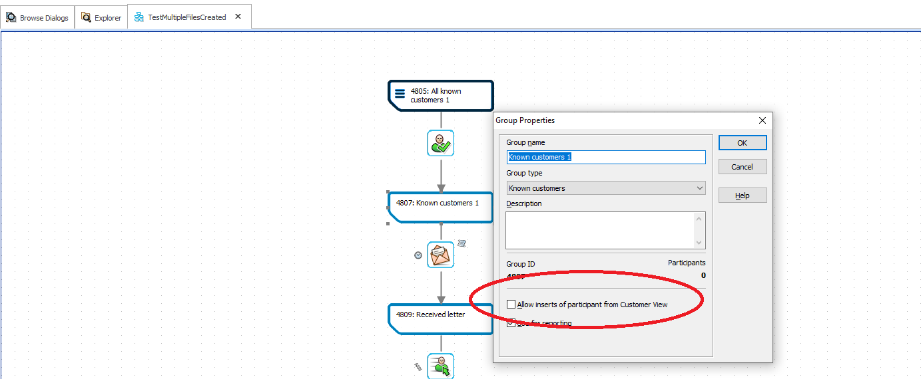The width and height of the screenshot is (921, 379).
Task: Close the Group Properties dialog
Action: tap(763, 120)
